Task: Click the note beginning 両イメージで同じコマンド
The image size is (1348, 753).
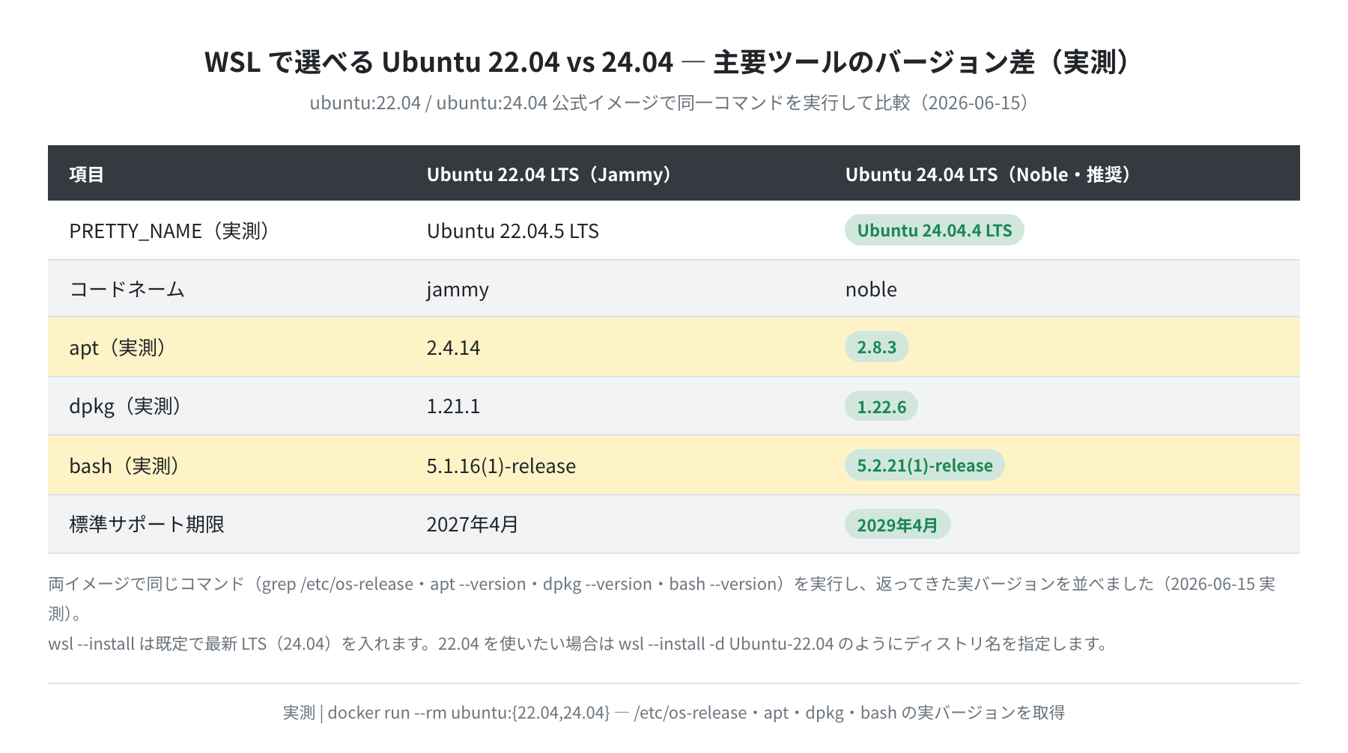Action: 662,599
